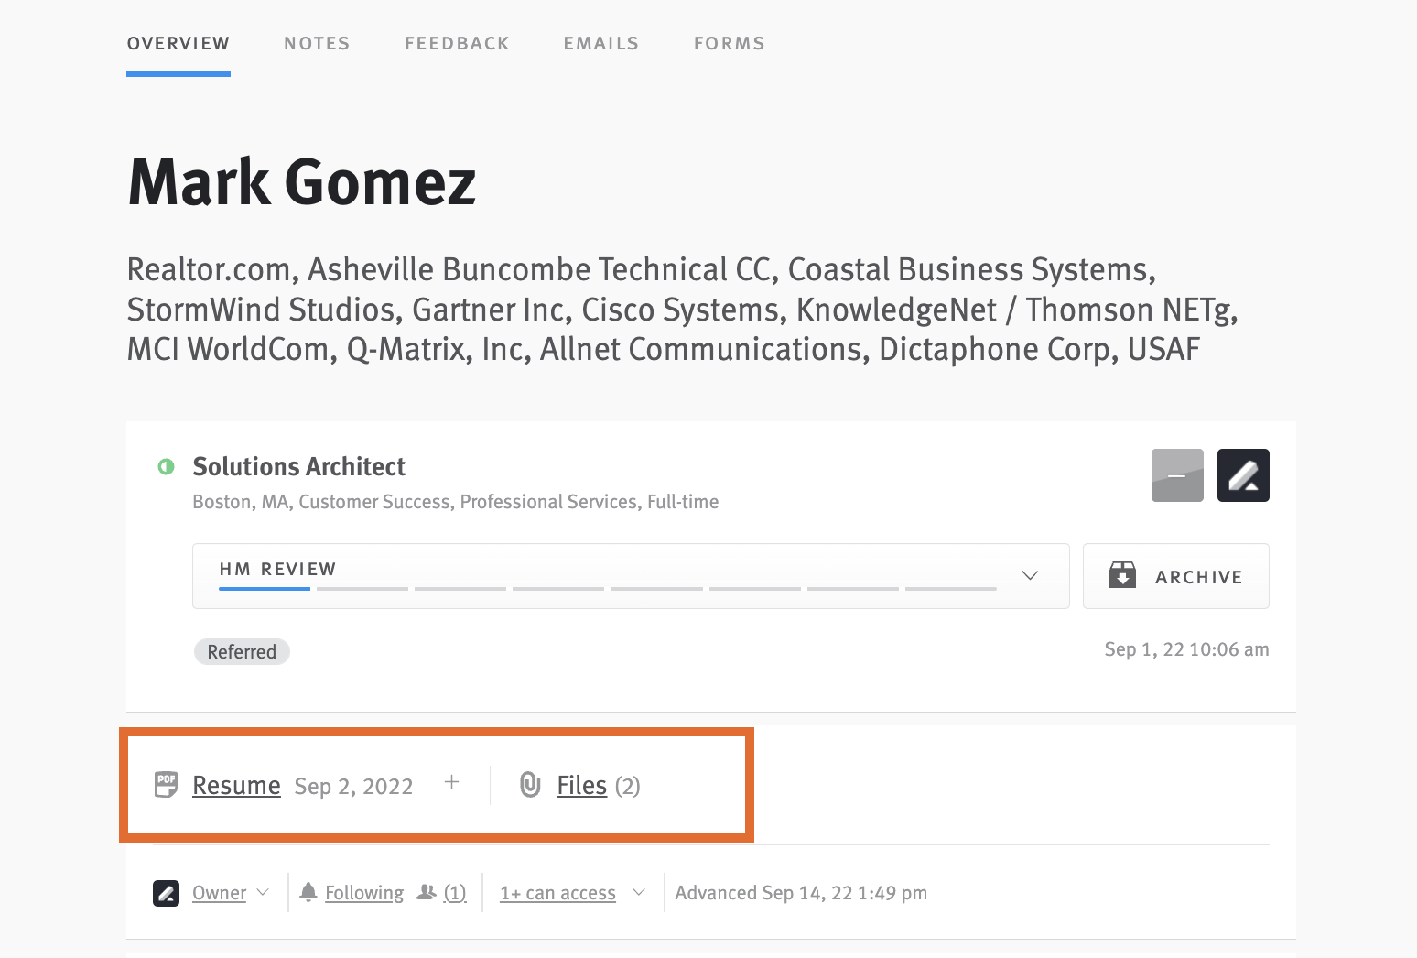Expand the access permissions chevron
The height and width of the screenshot is (958, 1417).
[639, 892]
